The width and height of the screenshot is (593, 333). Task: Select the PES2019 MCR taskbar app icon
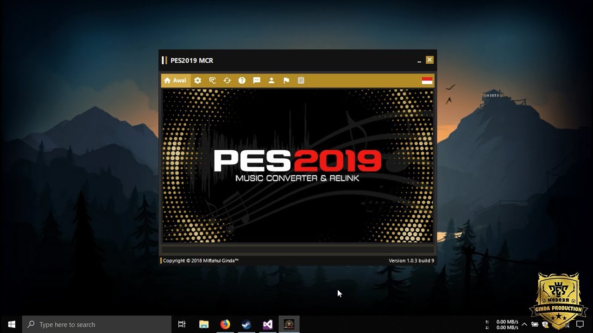click(289, 325)
